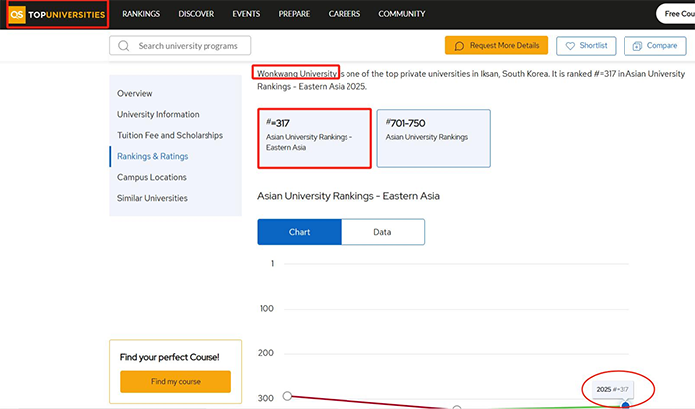
Task: Click the chart axis label 100
Action: [x=267, y=308]
